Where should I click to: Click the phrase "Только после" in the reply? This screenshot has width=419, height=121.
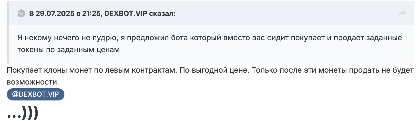(274, 70)
